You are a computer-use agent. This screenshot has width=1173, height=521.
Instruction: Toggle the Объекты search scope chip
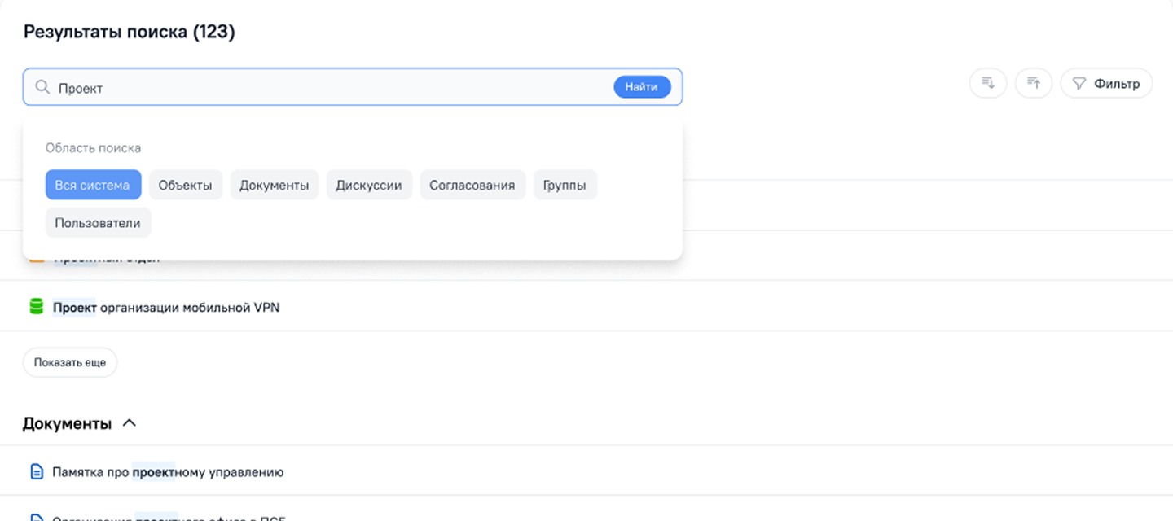(185, 185)
